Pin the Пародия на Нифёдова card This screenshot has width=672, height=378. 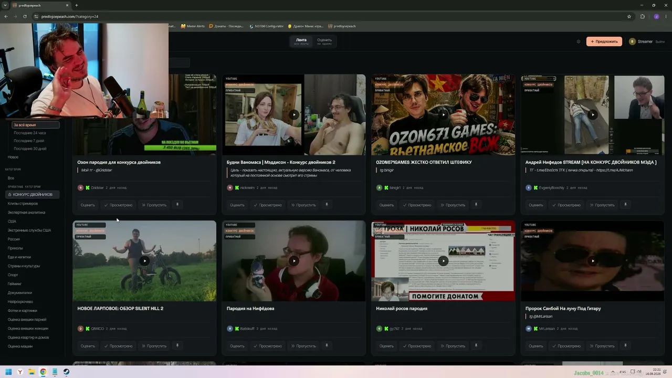[x=327, y=345]
